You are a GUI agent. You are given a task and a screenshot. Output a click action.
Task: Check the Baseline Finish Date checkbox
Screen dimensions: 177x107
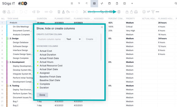[38, 77]
